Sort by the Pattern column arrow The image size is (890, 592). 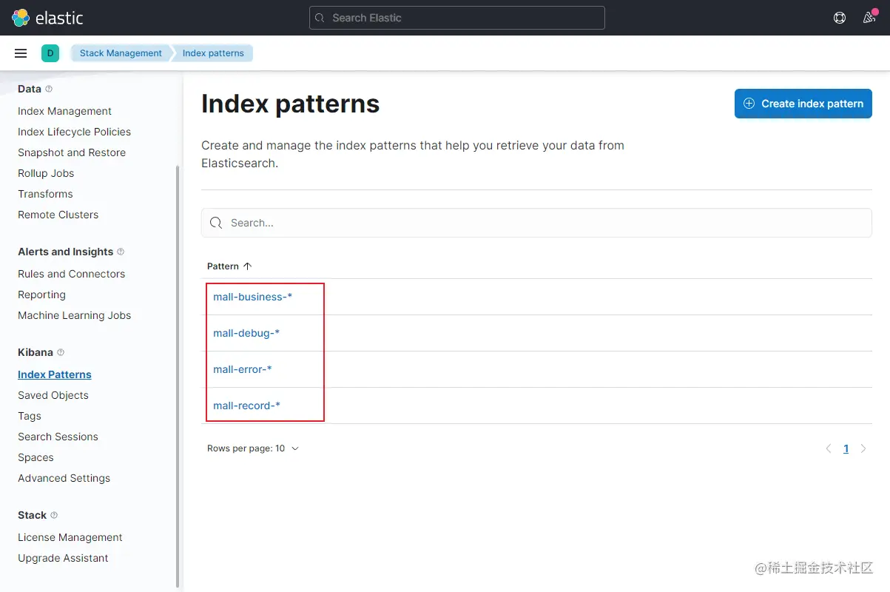248,266
